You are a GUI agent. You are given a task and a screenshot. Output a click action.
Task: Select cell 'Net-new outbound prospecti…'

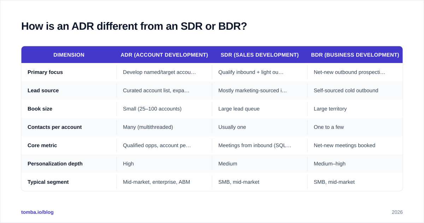coord(355,72)
